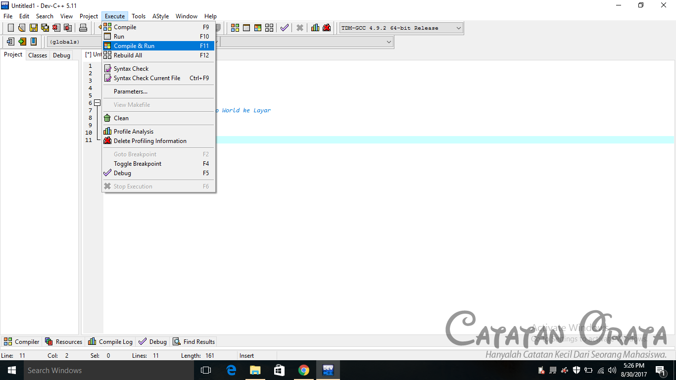Open the Help menu
The width and height of the screenshot is (676, 380).
210,16
